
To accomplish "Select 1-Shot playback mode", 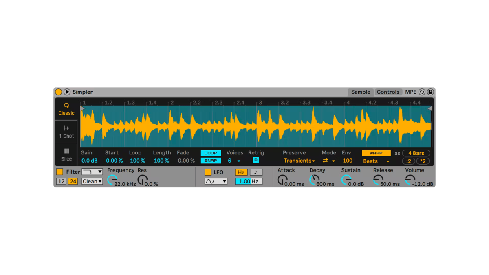I will 66,132.
